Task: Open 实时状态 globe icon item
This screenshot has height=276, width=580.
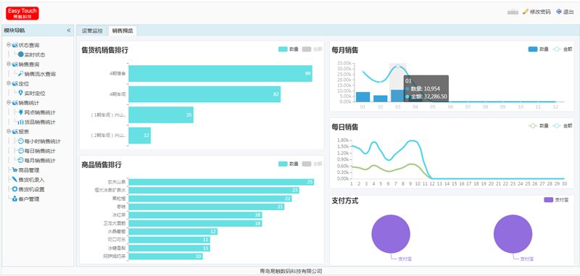Action: pyautogui.click(x=21, y=54)
